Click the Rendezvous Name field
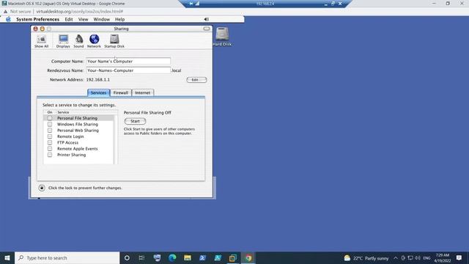This screenshot has width=469, height=264. (x=128, y=70)
